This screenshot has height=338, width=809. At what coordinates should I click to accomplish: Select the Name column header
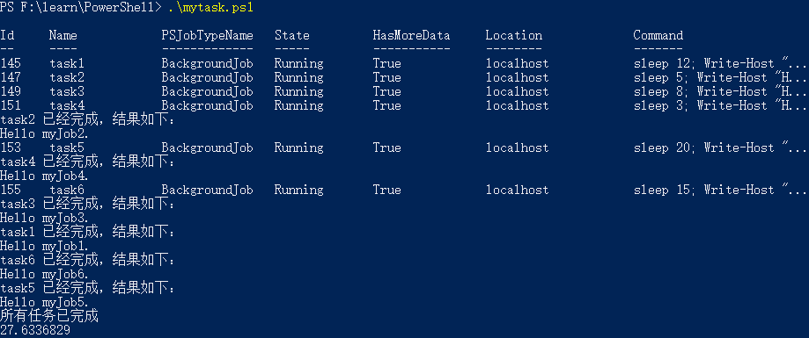point(63,35)
